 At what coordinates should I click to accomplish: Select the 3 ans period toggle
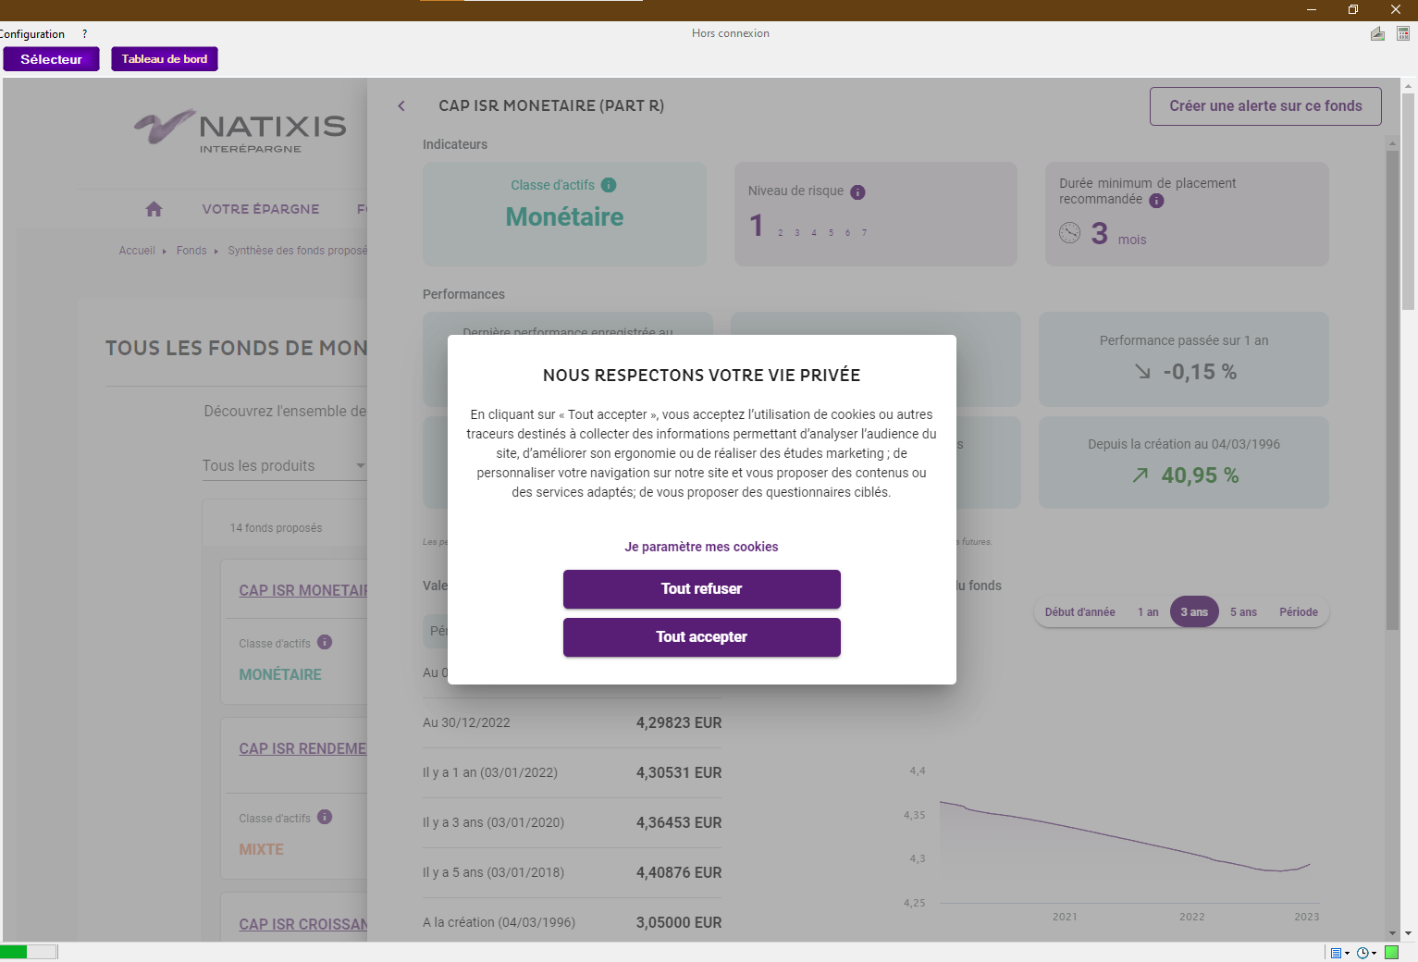(x=1193, y=612)
